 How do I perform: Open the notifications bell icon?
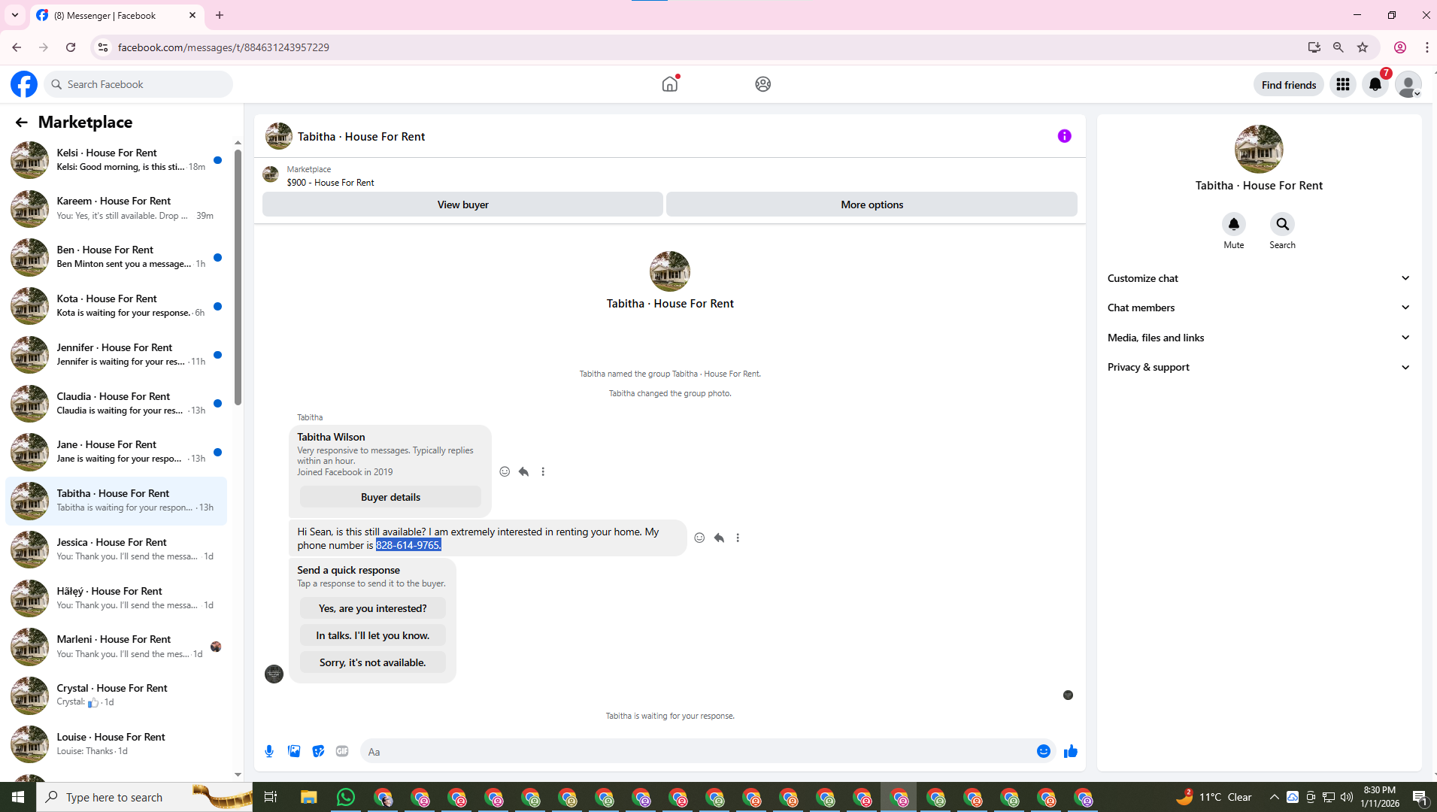1375,84
